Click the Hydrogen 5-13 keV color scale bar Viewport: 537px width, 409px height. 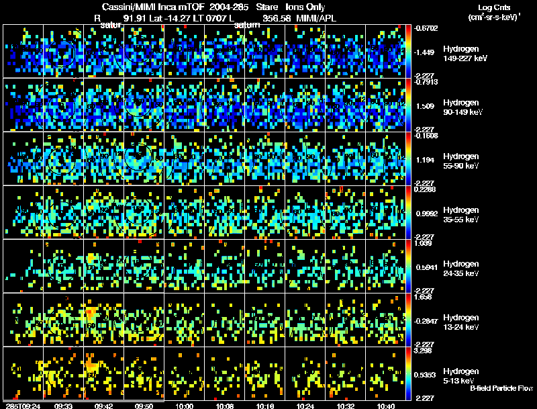tap(408, 373)
